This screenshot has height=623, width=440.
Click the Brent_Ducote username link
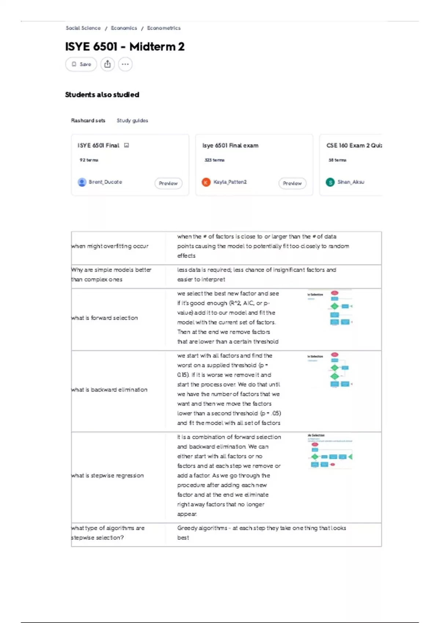[105, 182]
